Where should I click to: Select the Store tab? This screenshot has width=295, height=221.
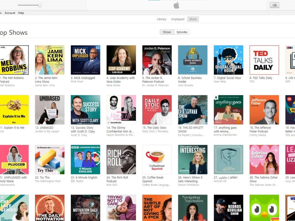(x=193, y=19)
